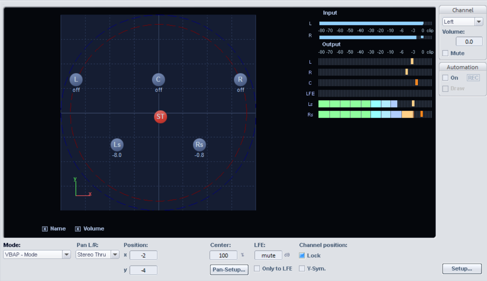487x281 pixels.
Task: Click the Rs output level meter
Action: coord(375,114)
